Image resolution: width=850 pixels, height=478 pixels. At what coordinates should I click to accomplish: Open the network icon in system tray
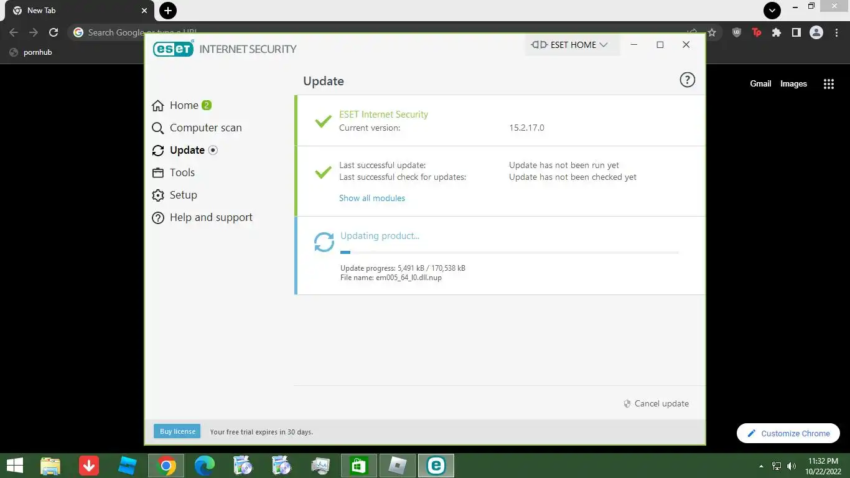pyautogui.click(x=777, y=466)
